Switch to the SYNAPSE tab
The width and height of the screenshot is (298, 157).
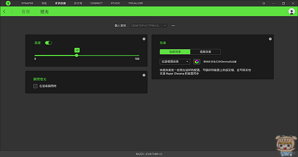tap(27, 3)
